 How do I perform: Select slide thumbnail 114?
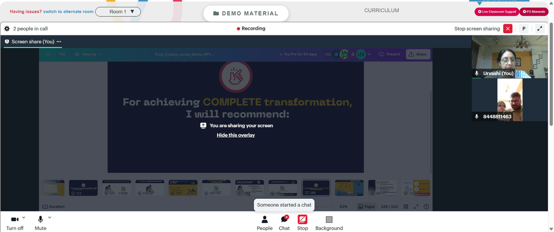pyautogui.click(x=116, y=188)
